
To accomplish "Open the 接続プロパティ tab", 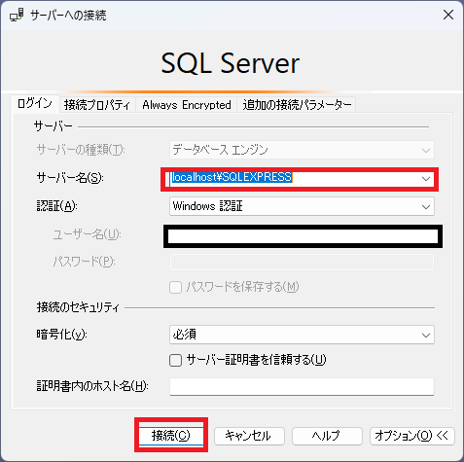I will (97, 105).
